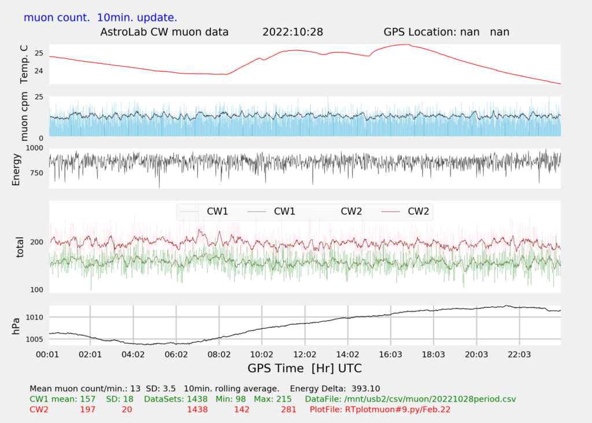Click the red CW2 min value '142'
This screenshot has height=423, width=592.
(x=242, y=410)
